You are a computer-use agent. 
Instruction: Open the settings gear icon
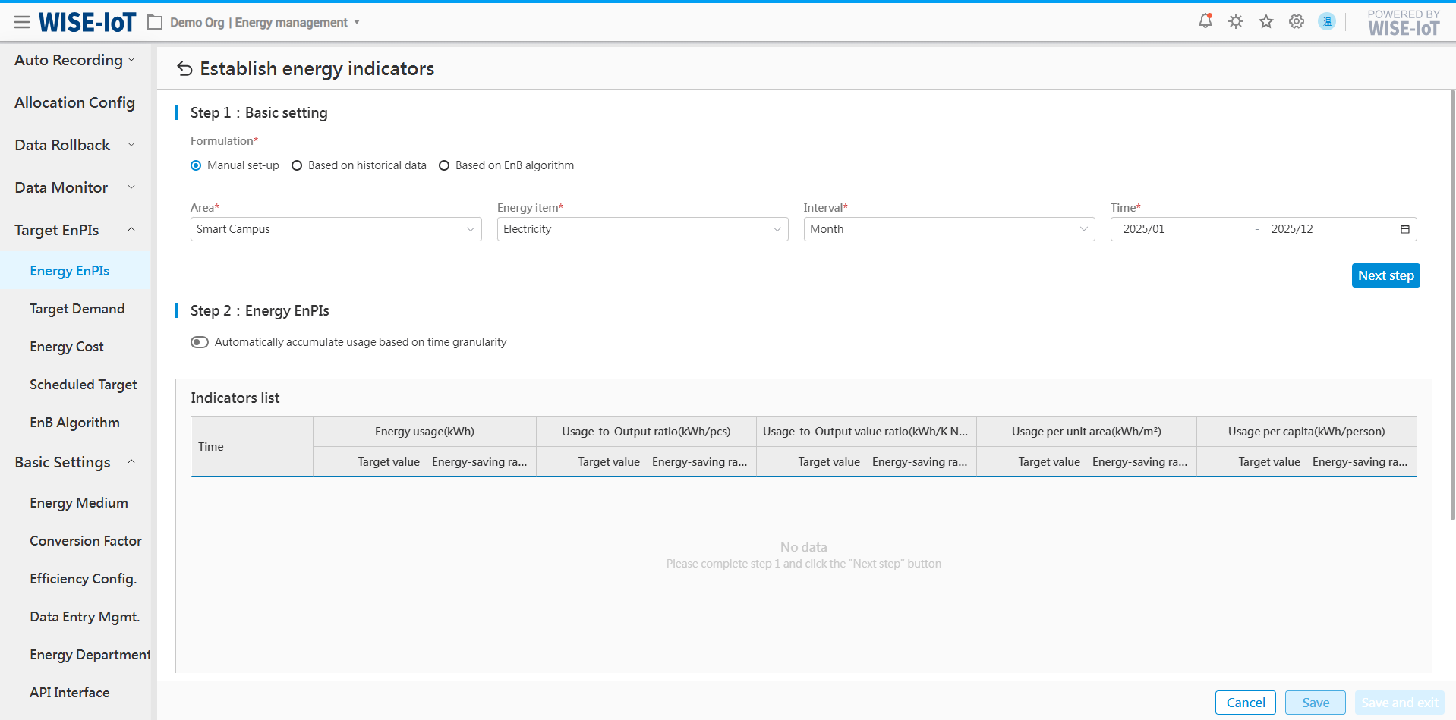[1297, 21]
